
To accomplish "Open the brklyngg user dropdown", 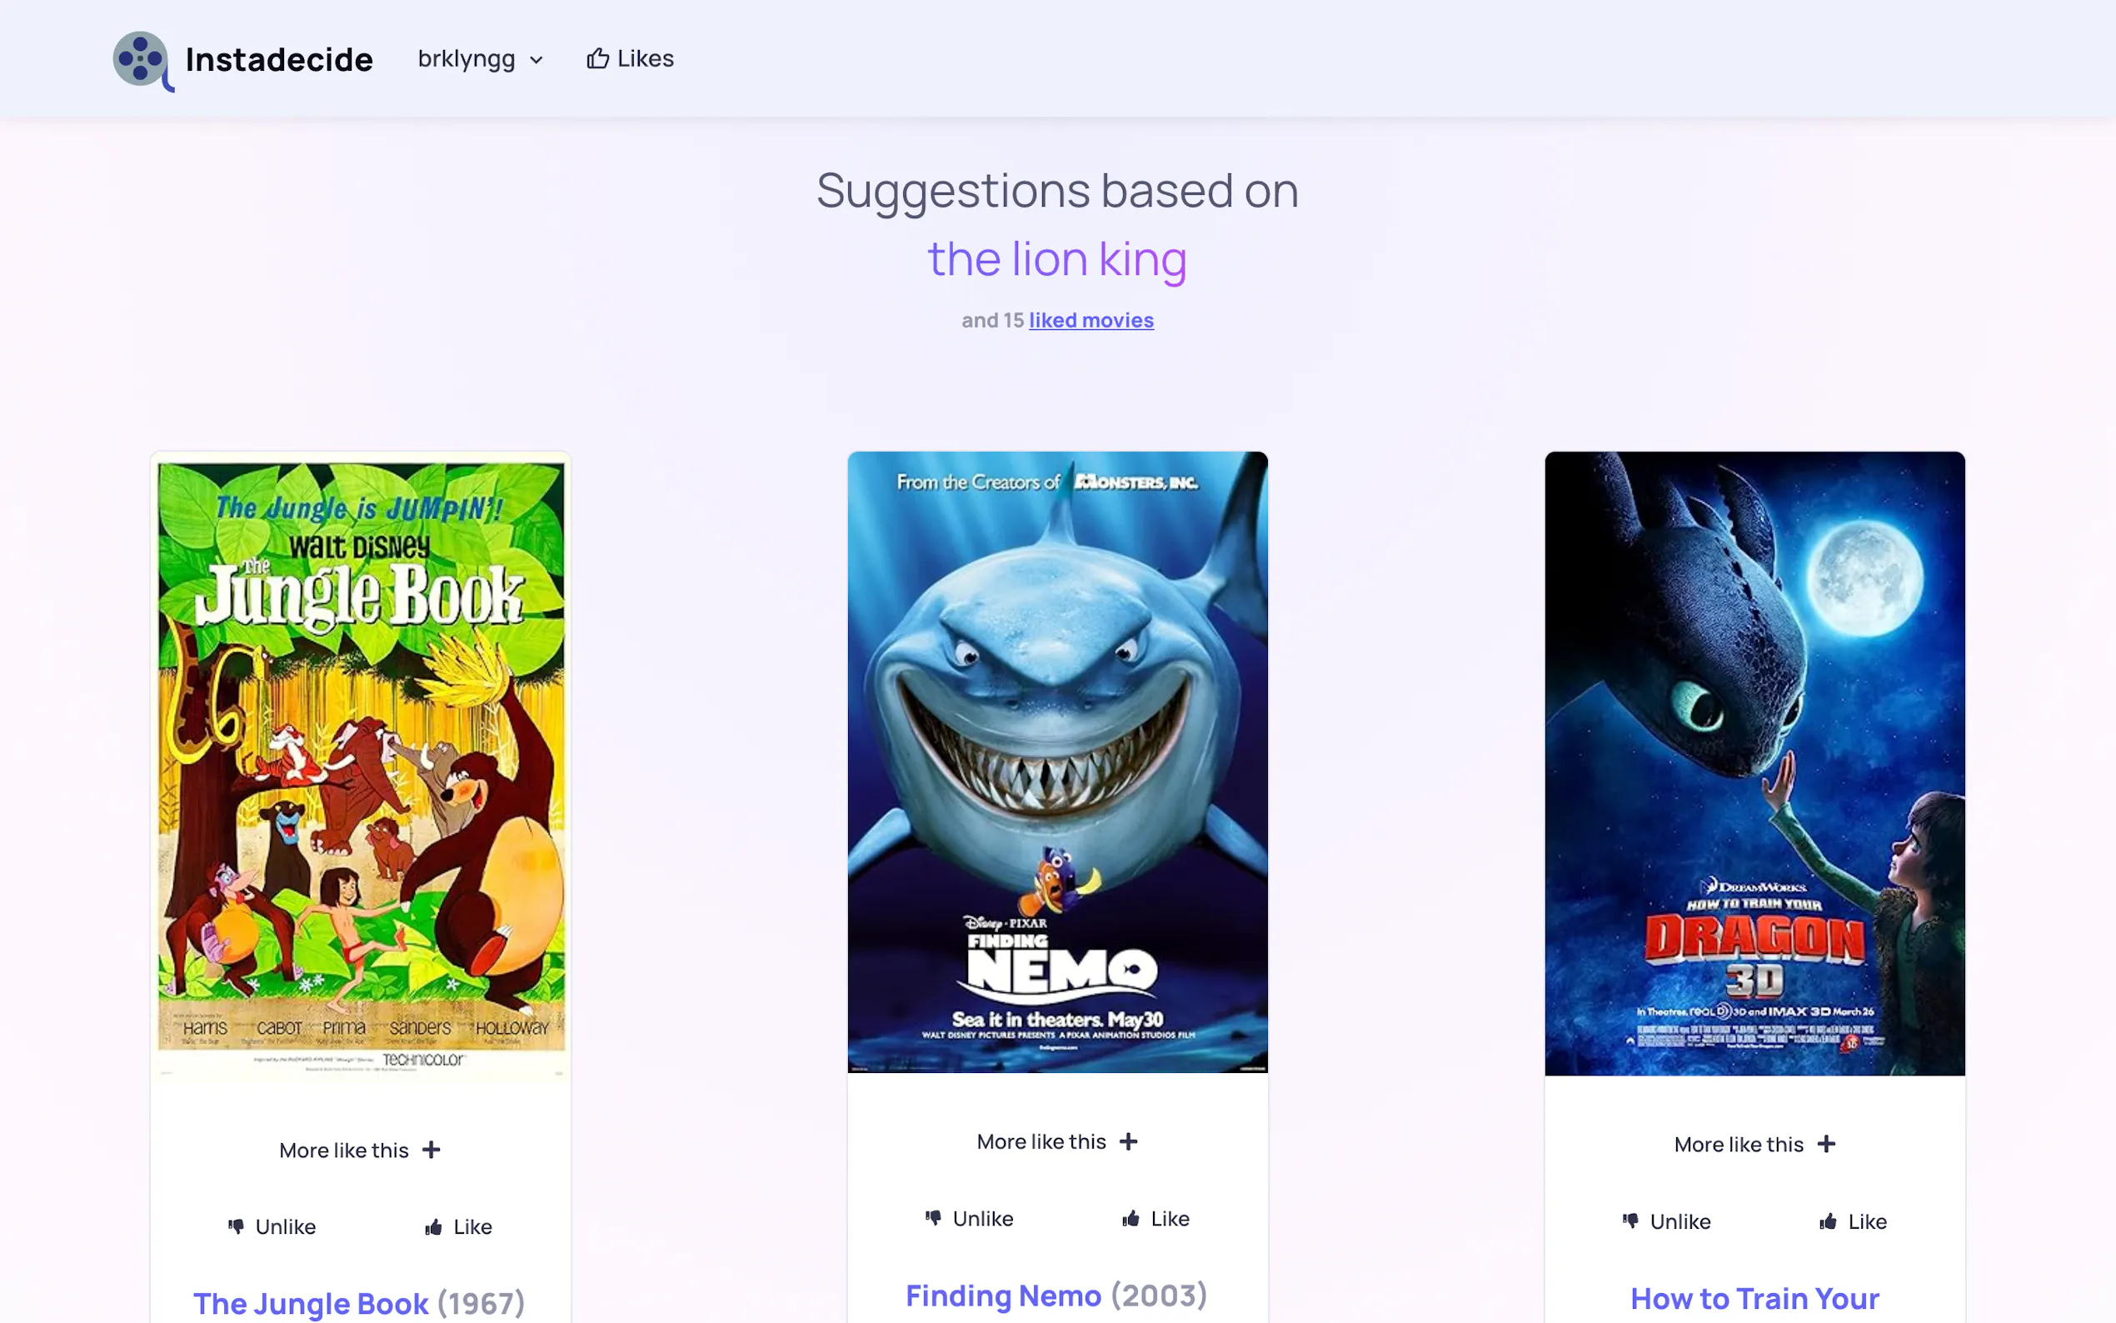I will coord(480,58).
